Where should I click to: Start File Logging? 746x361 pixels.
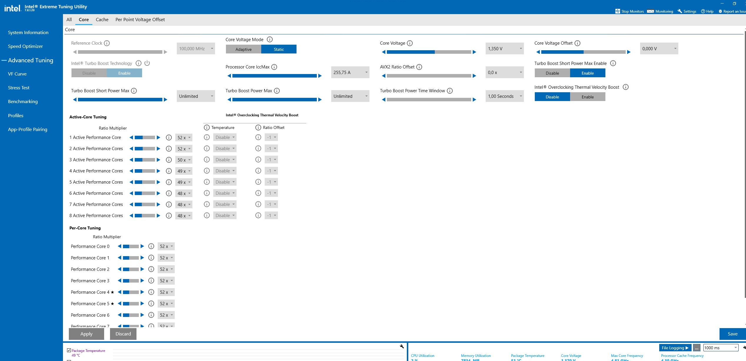[x=675, y=347]
